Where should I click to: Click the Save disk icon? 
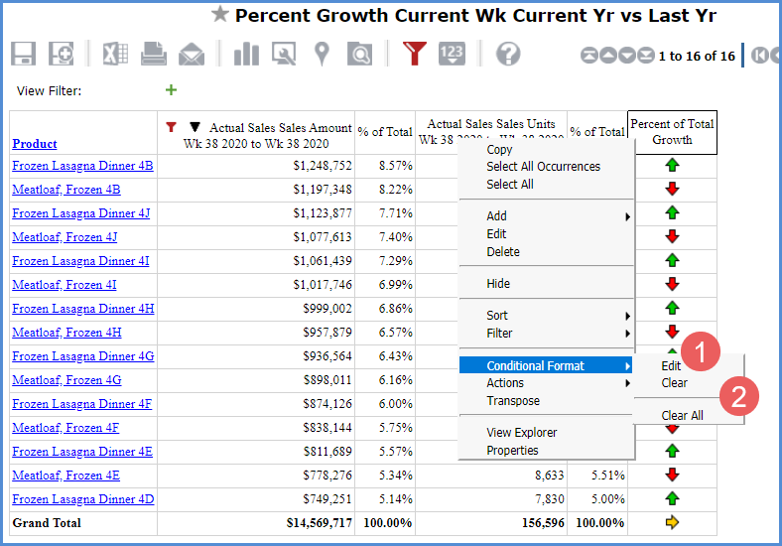click(x=24, y=54)
